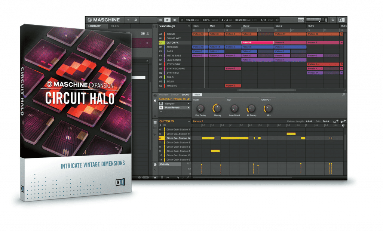383x231 pixels.
Task: Click the swing value 0.0 %
Action: tap(206, 20)
